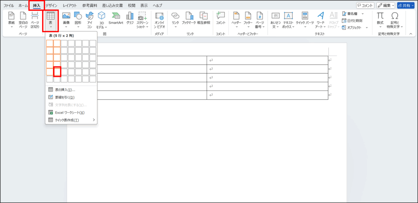Switch to the 校閲 tab
The width and height of the screenshot is (418, 203).
coord(131,5)
